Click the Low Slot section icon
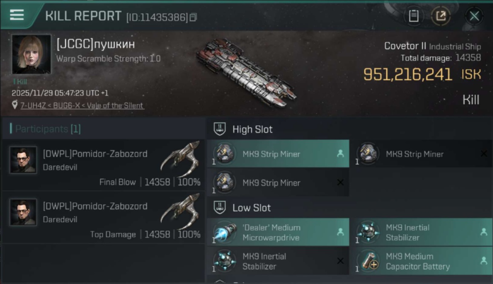This screenshot has width=493, height=284. coord(220,208)
